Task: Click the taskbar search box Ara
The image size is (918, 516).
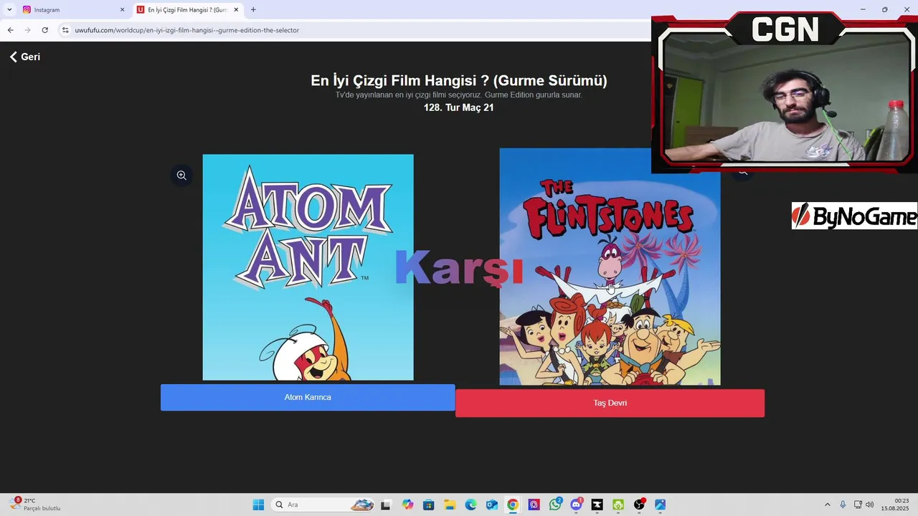Action: point(323,505)
